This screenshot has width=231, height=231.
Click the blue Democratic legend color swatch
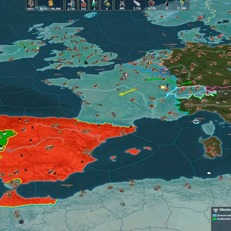[214, 215]
